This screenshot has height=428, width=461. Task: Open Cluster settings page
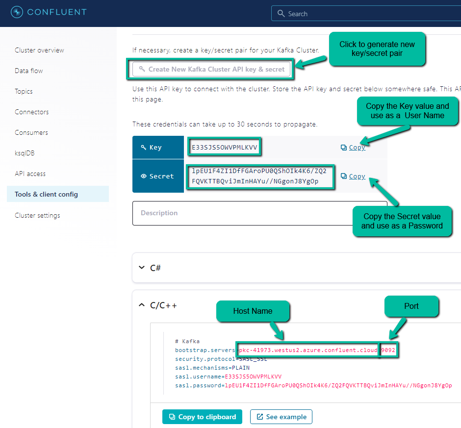[x=37, y=216]
